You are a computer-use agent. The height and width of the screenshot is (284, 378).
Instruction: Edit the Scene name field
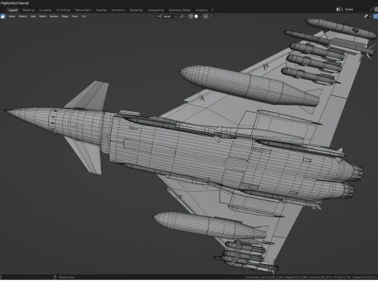[356, 9]
